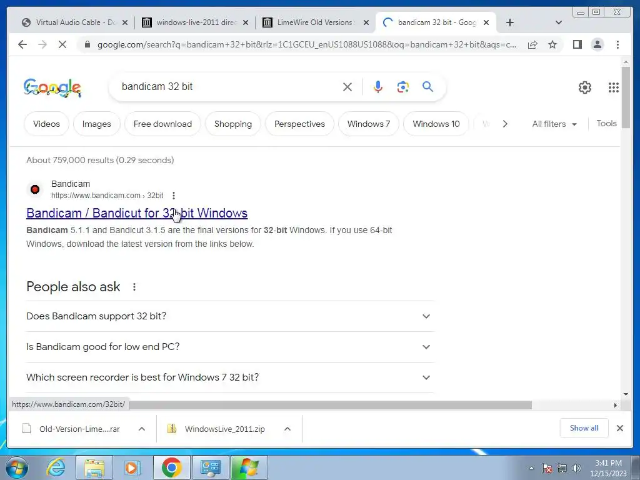Open the Bandicam / Bandicut for 32-bit Windows link
The height and width of the screenshot is (480, 640).
click(137, 213)
